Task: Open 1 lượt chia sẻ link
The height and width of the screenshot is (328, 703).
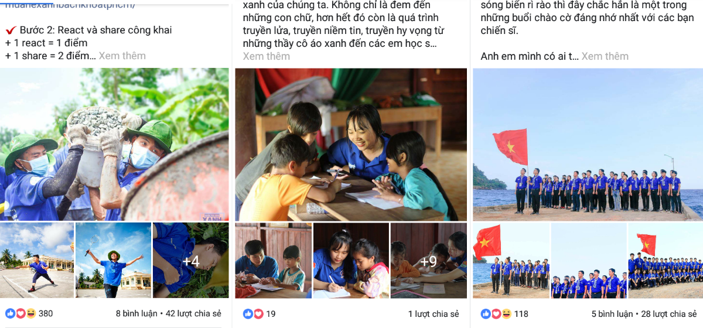Action: point(434,314)
